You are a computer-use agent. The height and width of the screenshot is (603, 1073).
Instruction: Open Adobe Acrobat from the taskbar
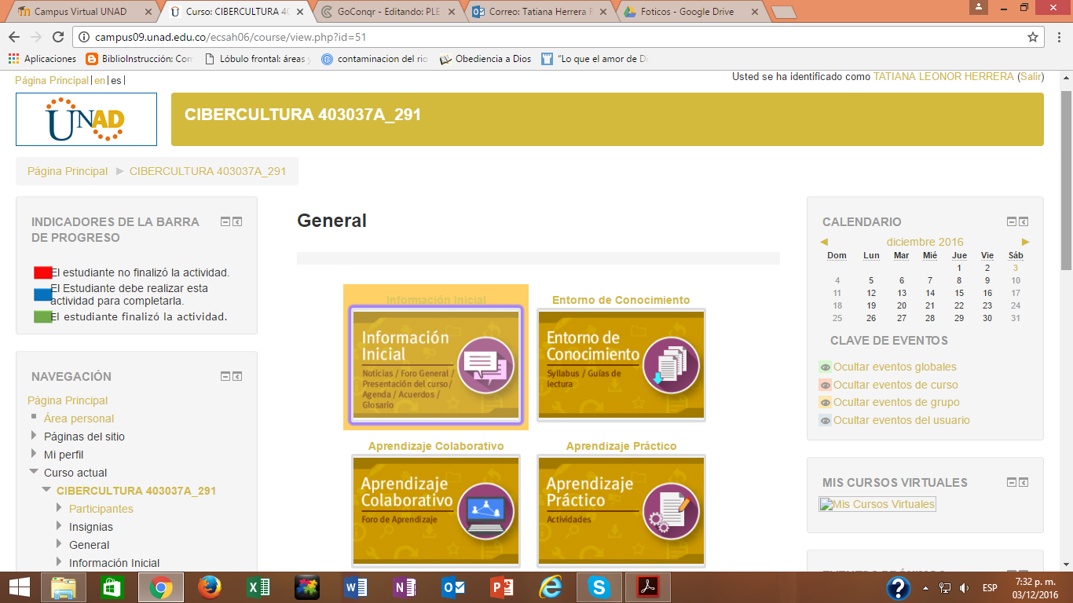pyautogui.click(x=648, y=587)
